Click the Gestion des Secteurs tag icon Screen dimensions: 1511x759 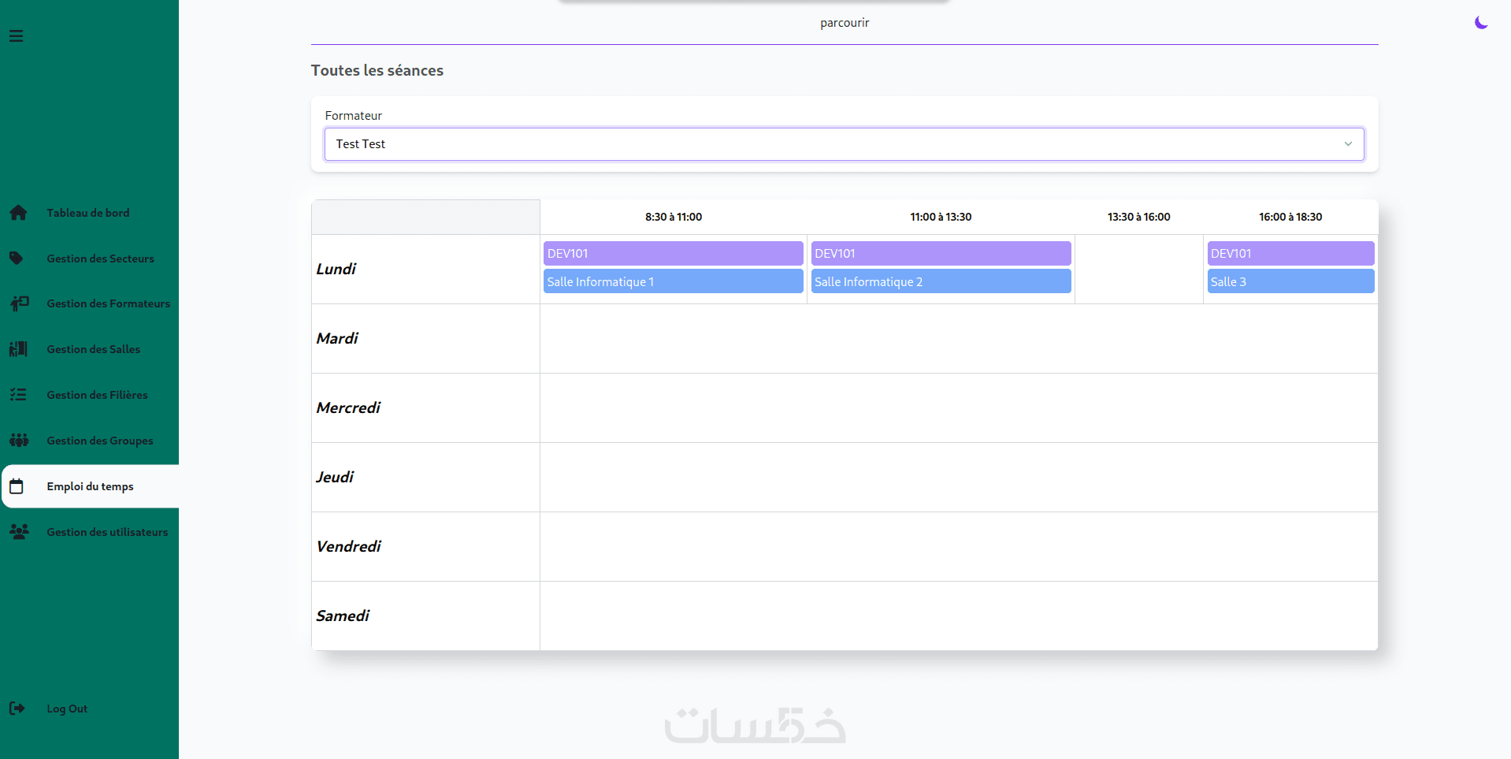(x=17, y=259)
